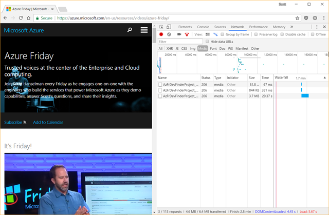Screen dimensions: 329x215
Task: Select the Media filter
Action: (203, 49)
